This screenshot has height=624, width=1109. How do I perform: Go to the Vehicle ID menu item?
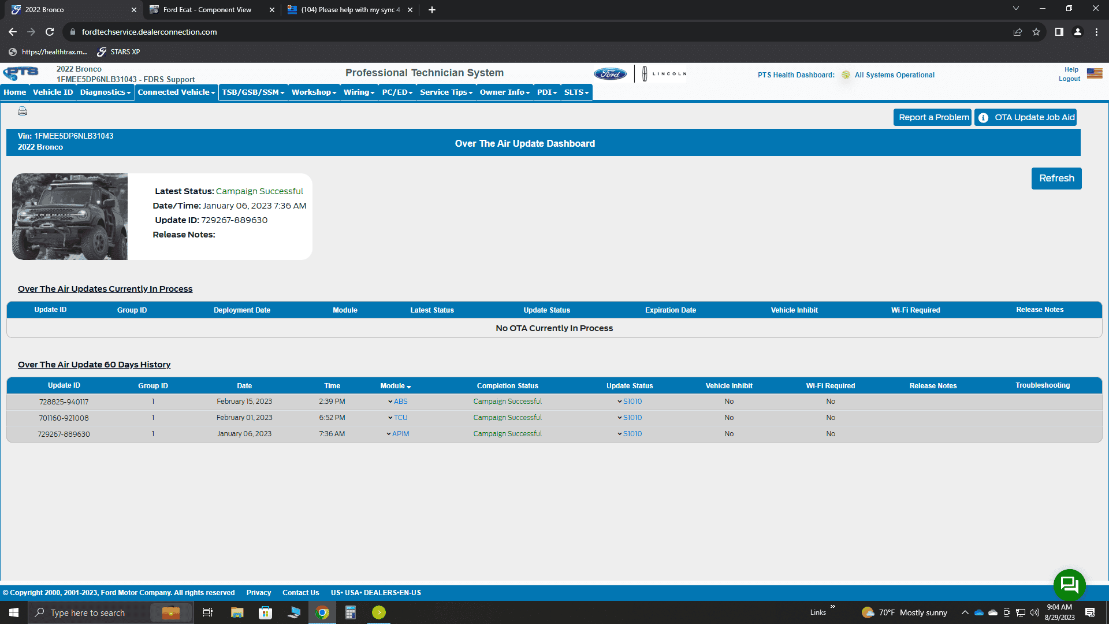pyautogui.click(x=53, y=92)
